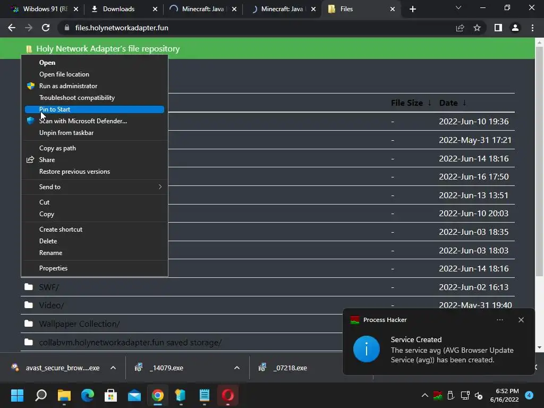The image size is (544, 408).
Task: Open File Explorer from the taskbar
Action: (x=64, y=395)
